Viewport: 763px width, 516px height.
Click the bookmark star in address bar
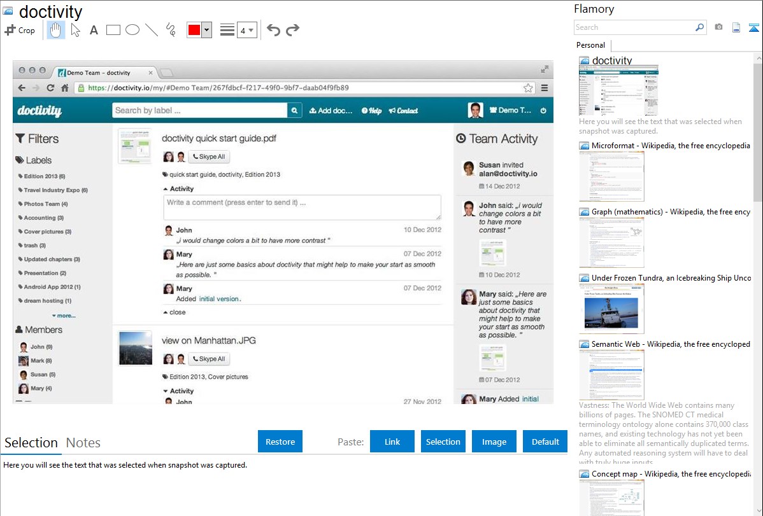[x=528, y=88]
